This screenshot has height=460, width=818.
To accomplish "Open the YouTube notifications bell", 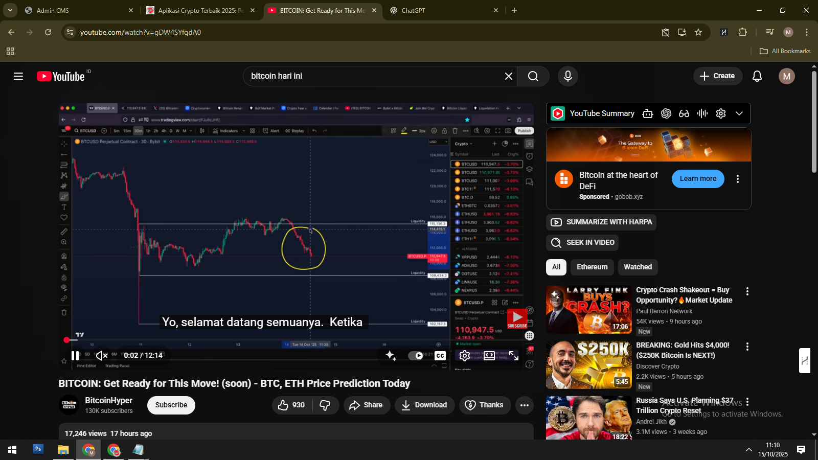I will [x=757, y=76].
